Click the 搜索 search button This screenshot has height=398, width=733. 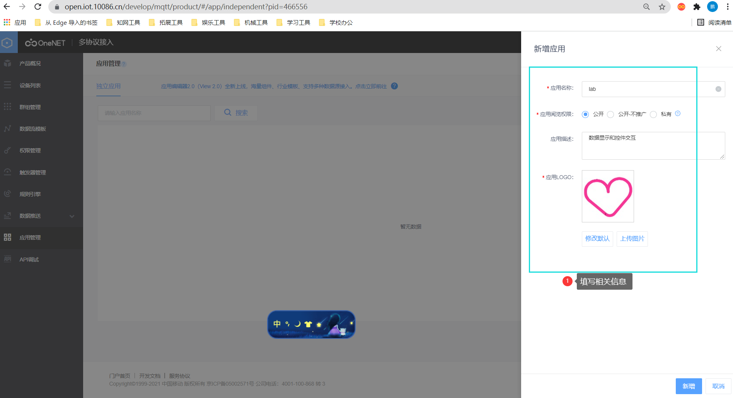[x=236, y=113]
